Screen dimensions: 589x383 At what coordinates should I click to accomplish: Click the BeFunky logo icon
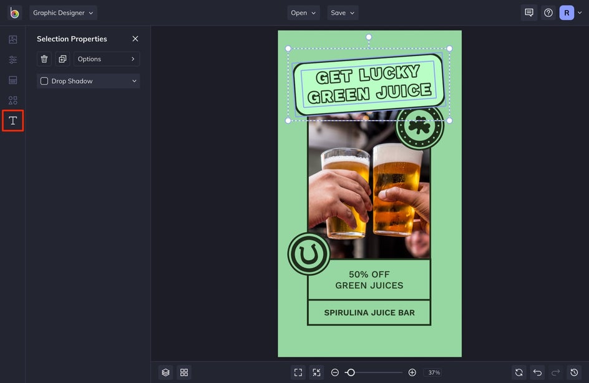[x=14, y=12]
